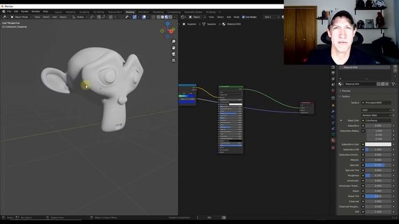
Task: Open the 3D viewport editor type selector
Action: tap(5, 17)
